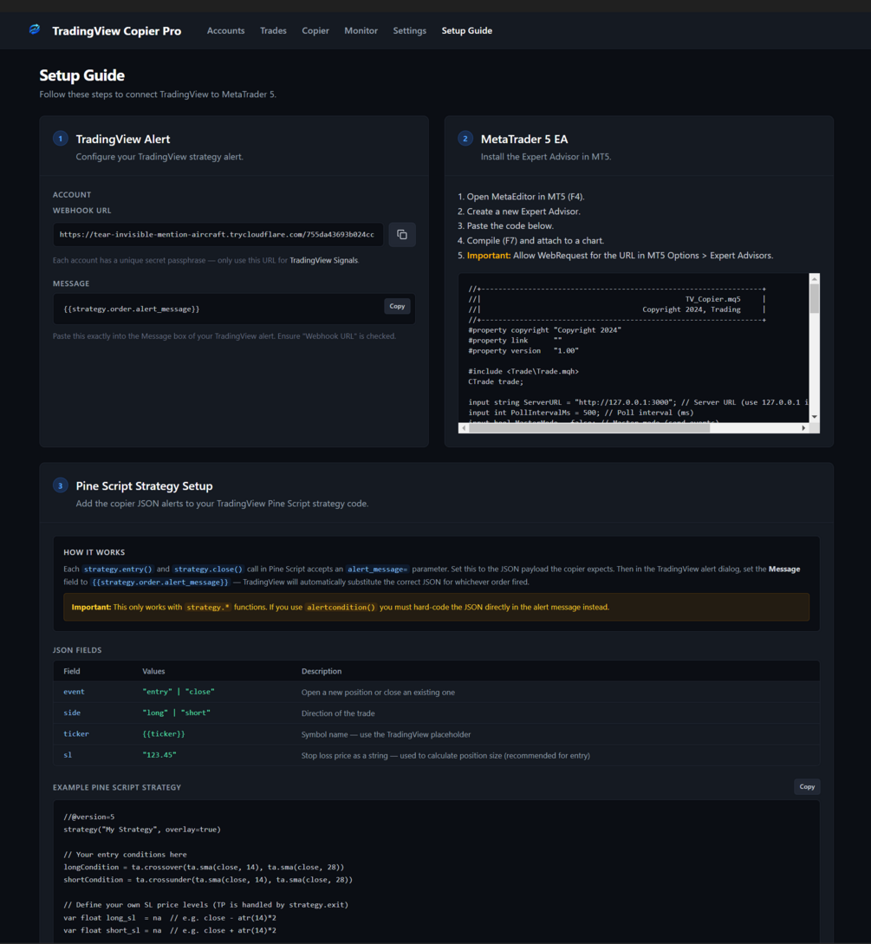Click 'Open a new position or close' description
871x944 pixels.
tap(378, 693)
